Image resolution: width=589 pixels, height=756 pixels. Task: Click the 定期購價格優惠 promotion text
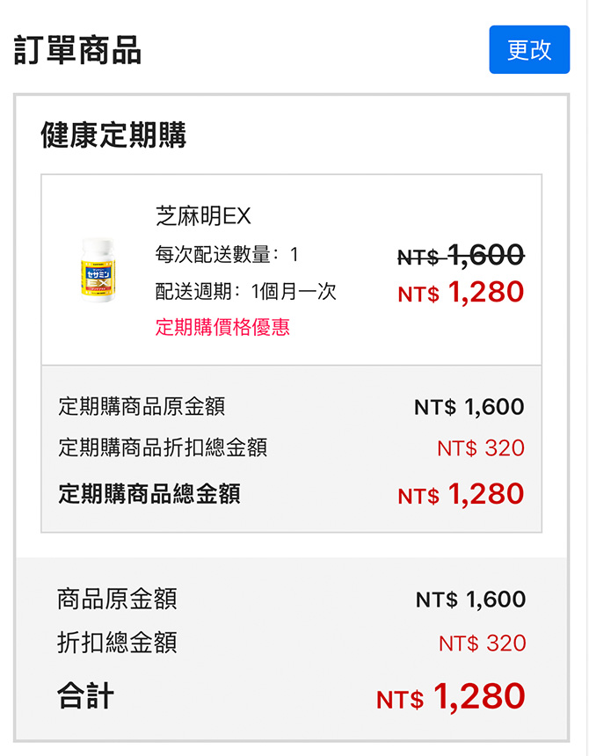click(222, 328)
